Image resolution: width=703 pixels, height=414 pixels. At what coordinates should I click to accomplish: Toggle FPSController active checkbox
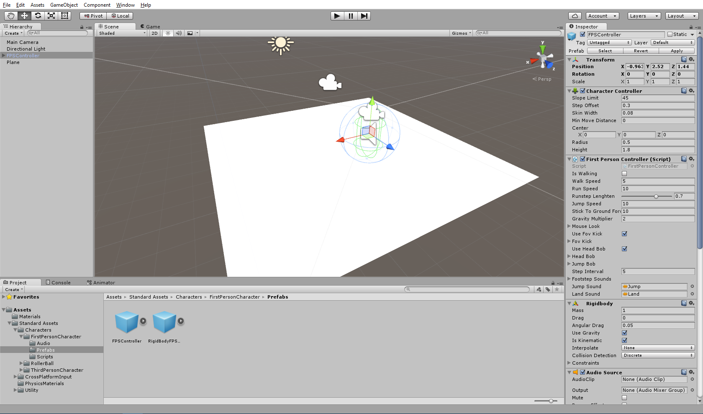582,34
